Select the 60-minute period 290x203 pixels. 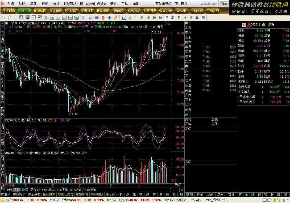pyautogui.click(x=160, y=18)
